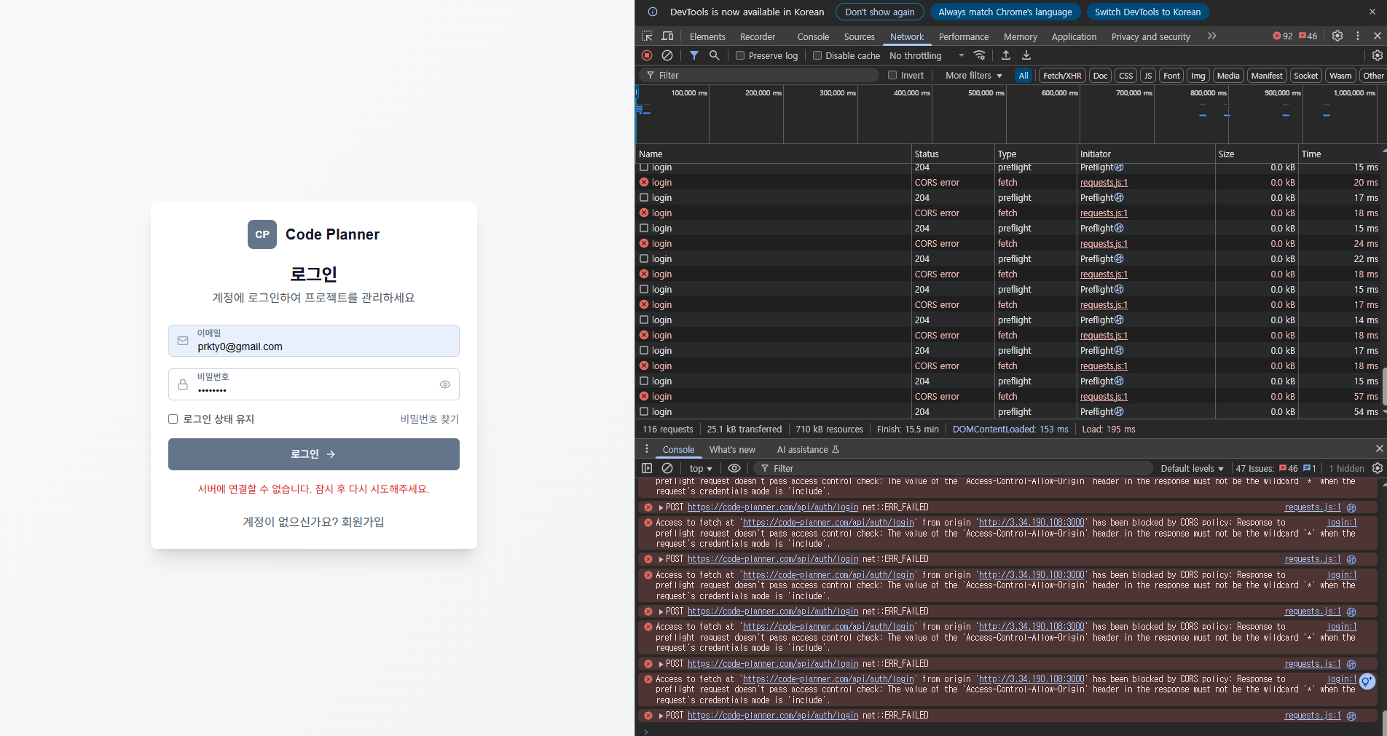The width and height of the screenshot is (1387, 736).
Task: Enable Disable cache checkbox
Action: [x=817, y=55]
